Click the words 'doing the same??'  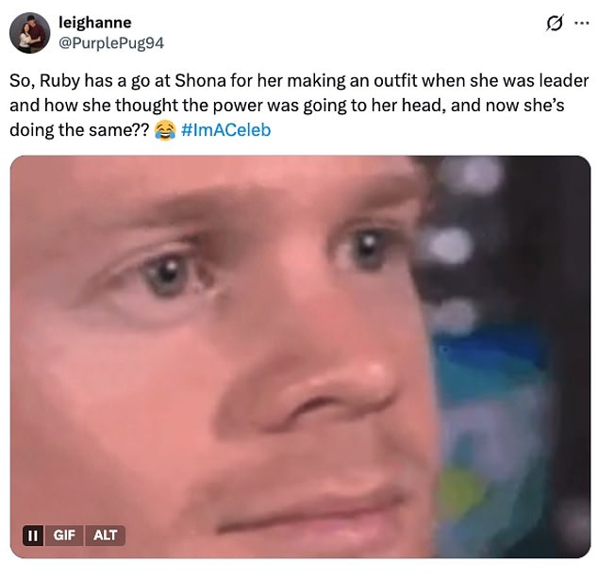click(x=79, y=130)
